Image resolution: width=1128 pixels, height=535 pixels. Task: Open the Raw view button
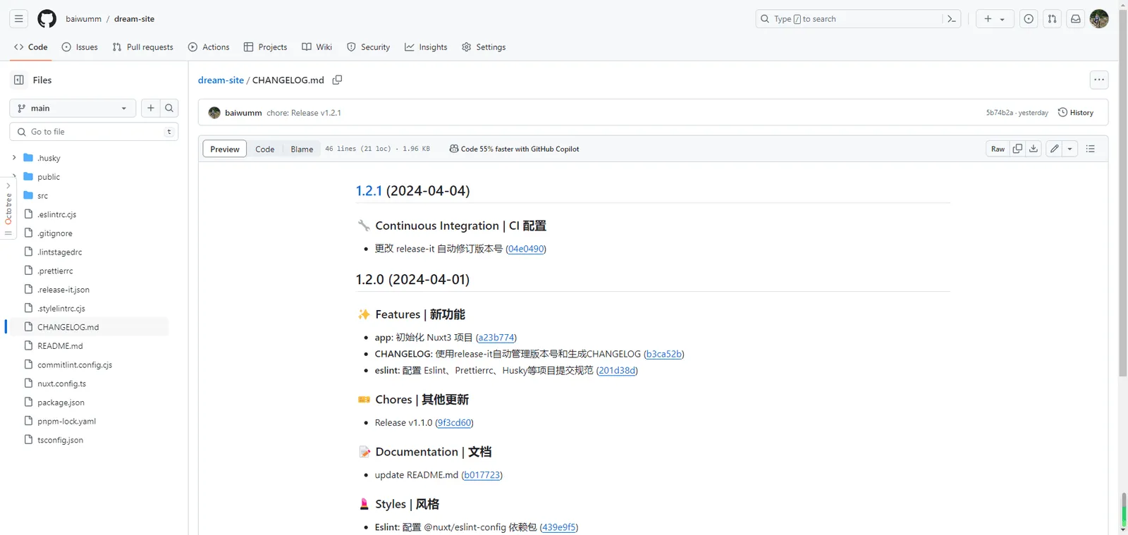coord(998,149)
